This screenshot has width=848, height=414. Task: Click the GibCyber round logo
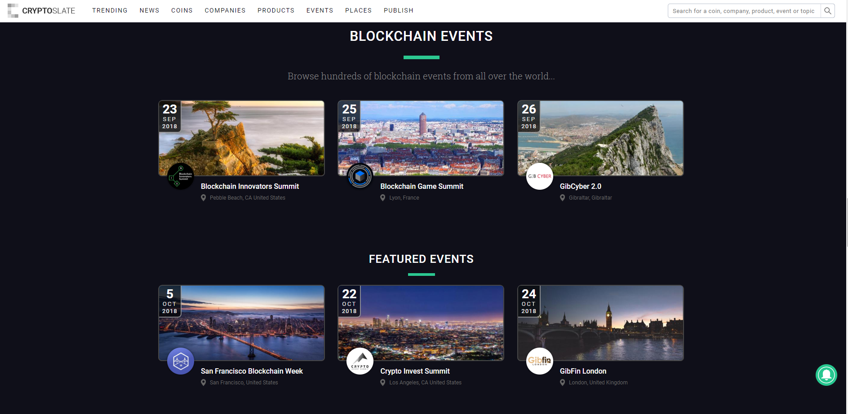540,176
